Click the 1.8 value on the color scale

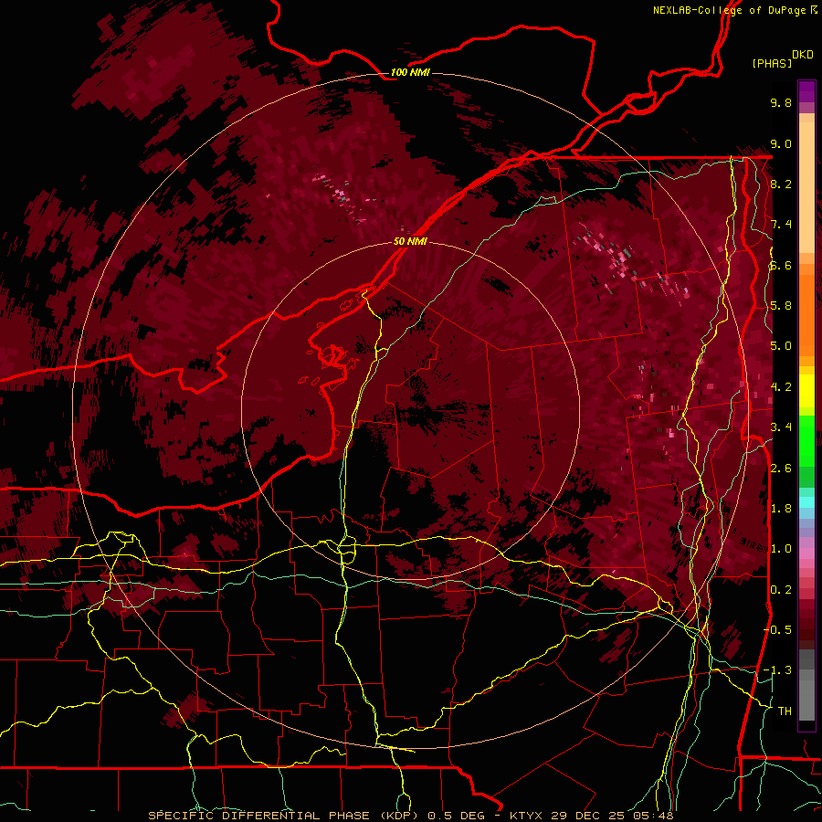(x=781, y=509)
